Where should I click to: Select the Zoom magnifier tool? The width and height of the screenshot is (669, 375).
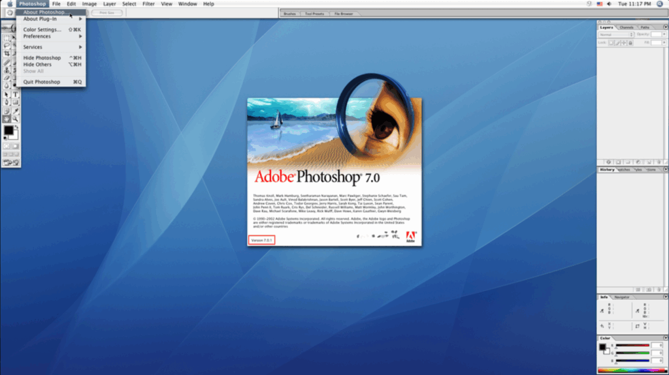pyautogui.click(x=16, y=119)
